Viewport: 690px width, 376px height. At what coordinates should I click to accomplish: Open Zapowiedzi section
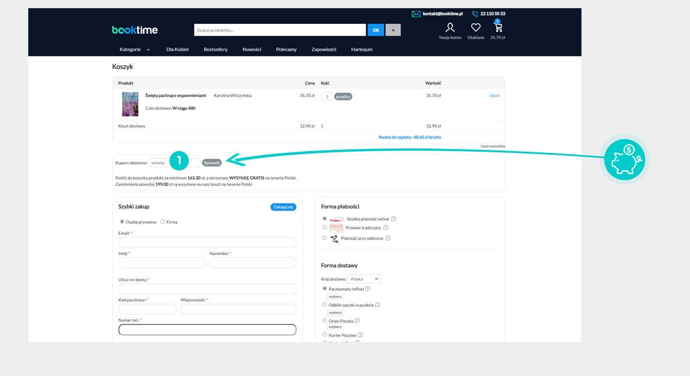324,50
